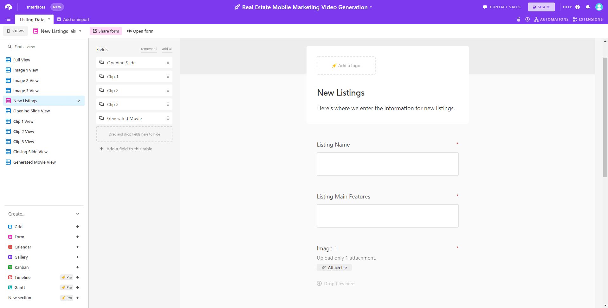
Task: Click the trash icon in the top bar
Action: pos(519,19)
